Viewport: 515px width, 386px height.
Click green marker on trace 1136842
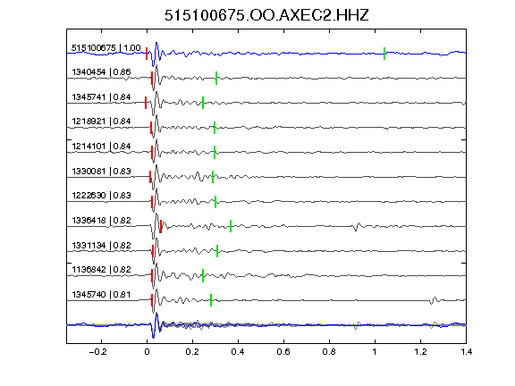203,276
